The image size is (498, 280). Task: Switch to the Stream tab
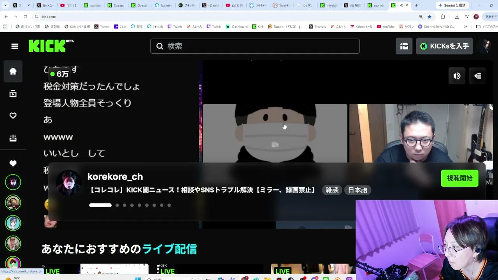pyautogui.click(x=116, y=5)
